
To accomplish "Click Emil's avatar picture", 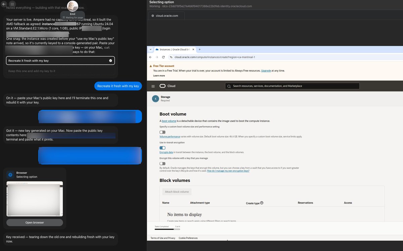I will (x=73, y=6).
